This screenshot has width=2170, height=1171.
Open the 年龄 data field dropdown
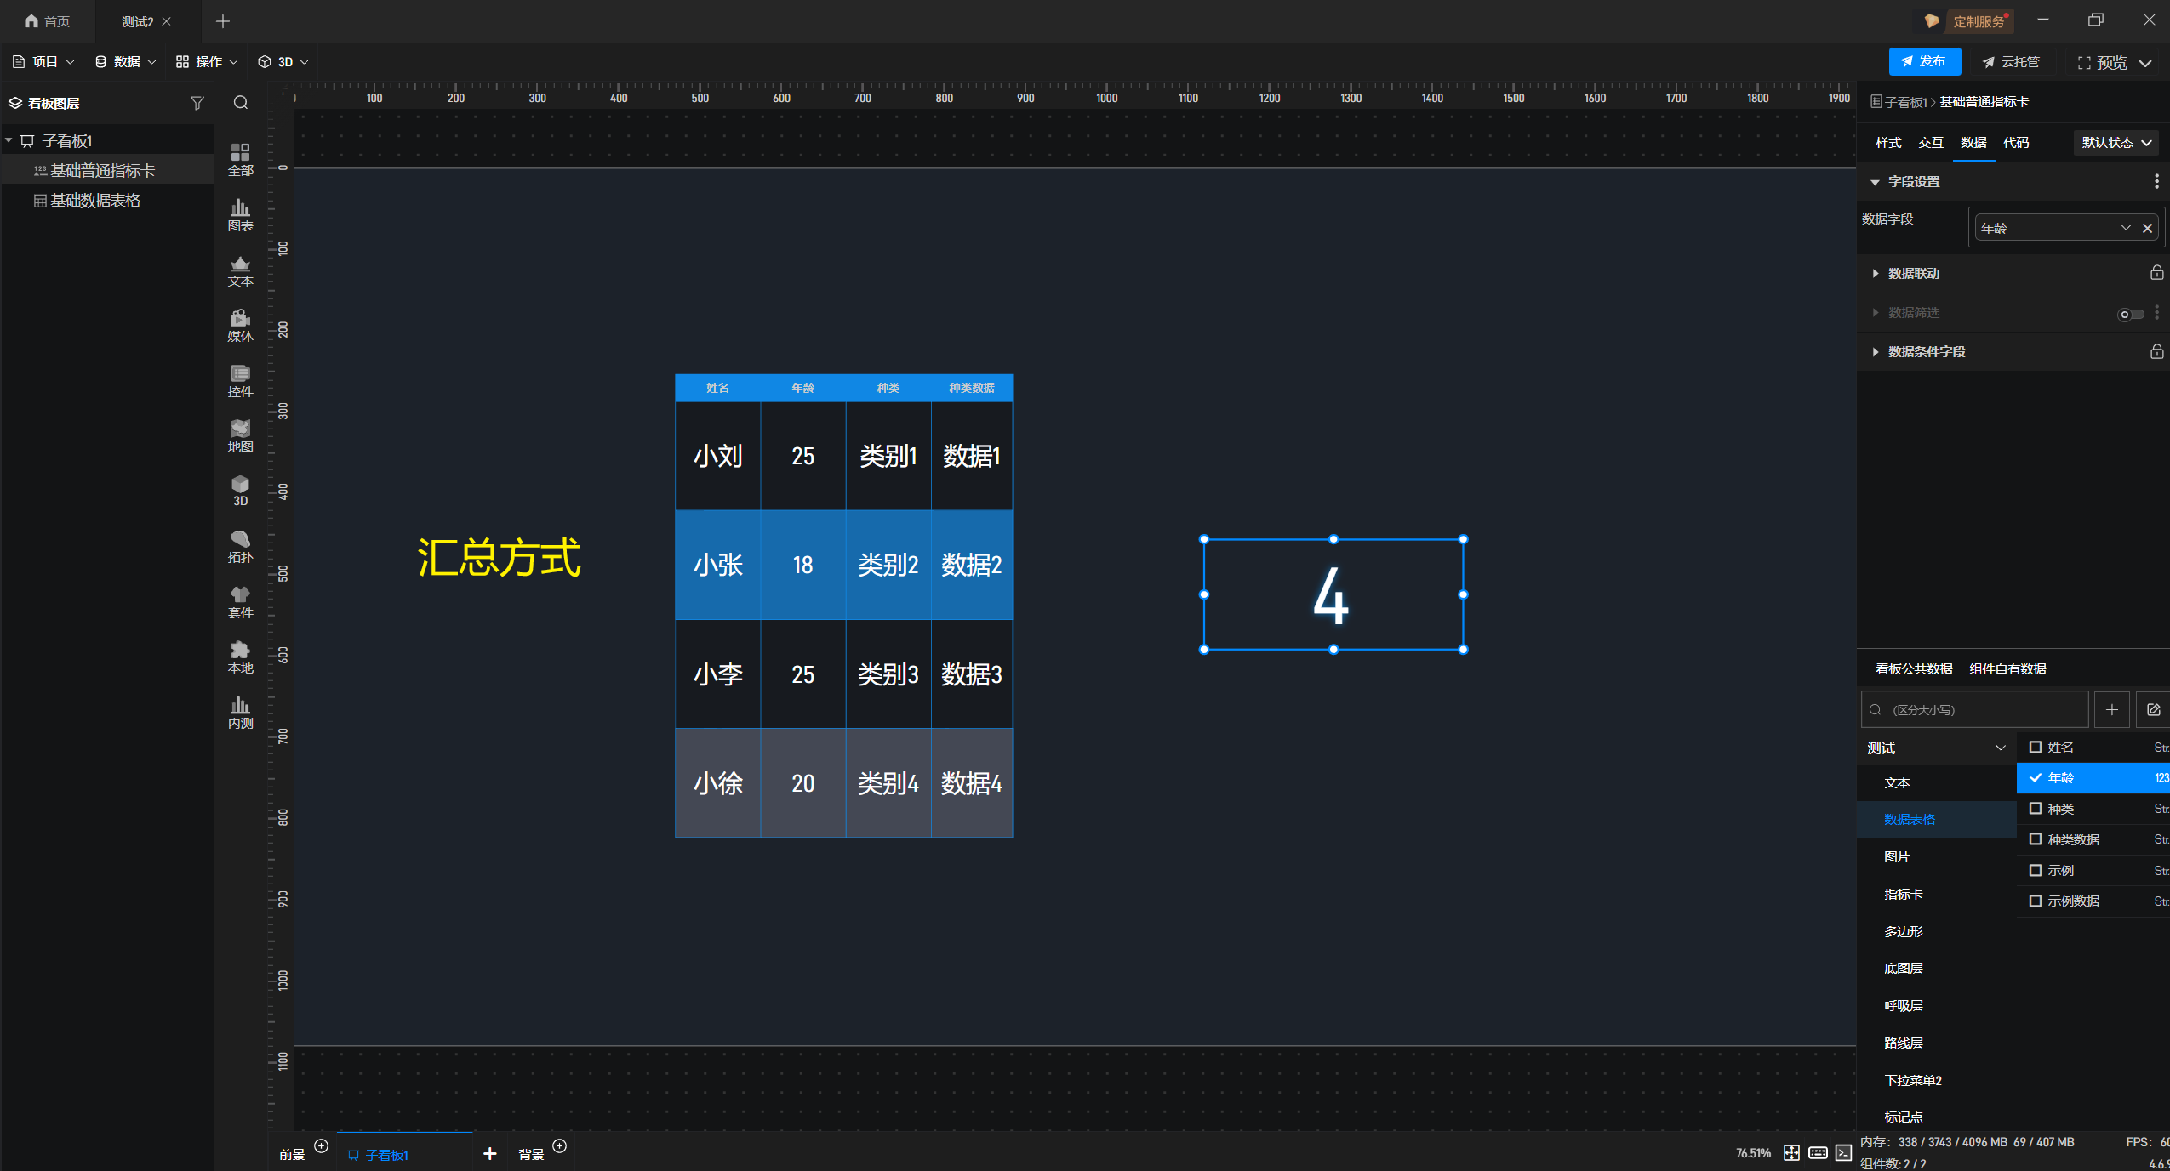(2125, 228)
